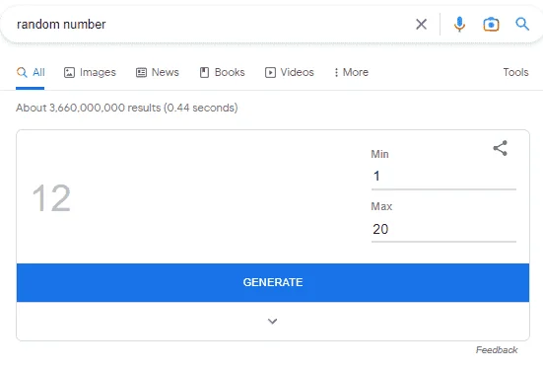The width and height of the screenshot is (543, 370).
Task: Open the Tools options
Action: pos(515,72)
